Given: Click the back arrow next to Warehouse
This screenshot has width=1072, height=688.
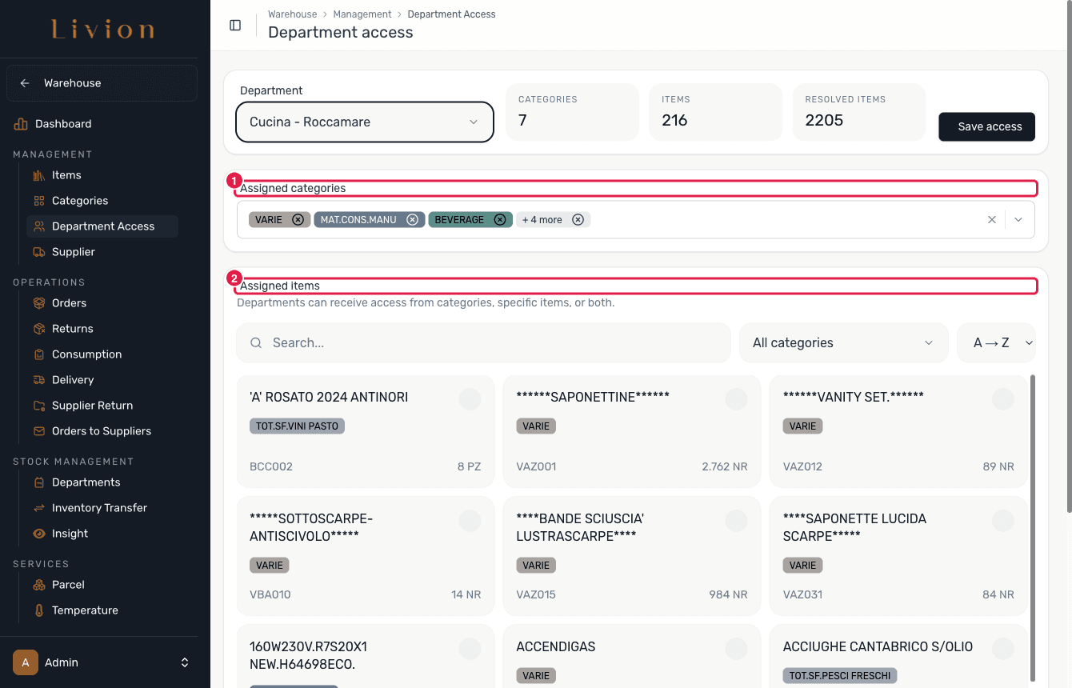Looking at the screenshot, I should (25, 83).
